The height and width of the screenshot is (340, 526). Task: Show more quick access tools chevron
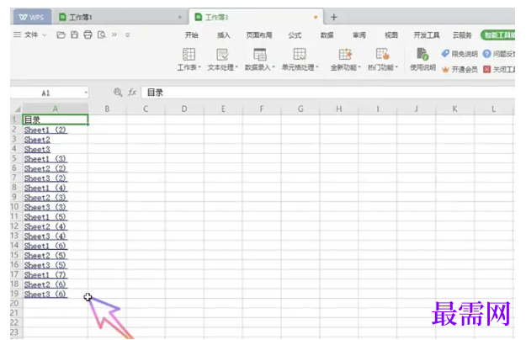pos(114,35)
